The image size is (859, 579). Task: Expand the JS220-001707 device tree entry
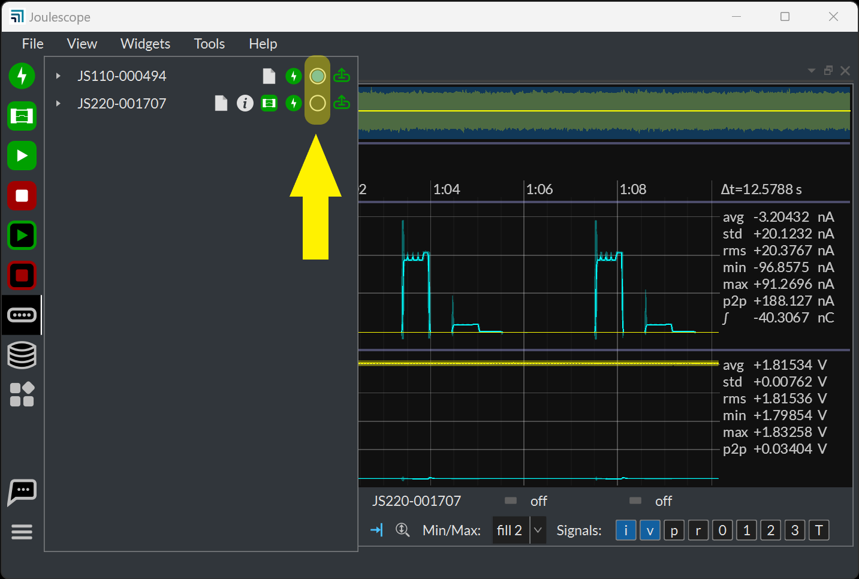click(x=58, y=103)
